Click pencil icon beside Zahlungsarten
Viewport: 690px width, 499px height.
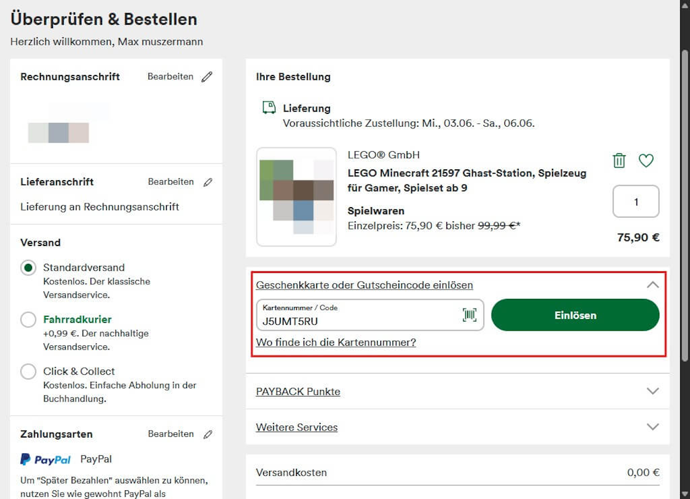(x=208, y=434)
